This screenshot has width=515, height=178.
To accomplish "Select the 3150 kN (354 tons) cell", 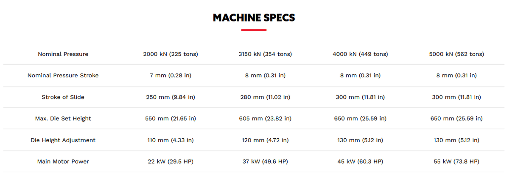I will click(x=265, y=54).
